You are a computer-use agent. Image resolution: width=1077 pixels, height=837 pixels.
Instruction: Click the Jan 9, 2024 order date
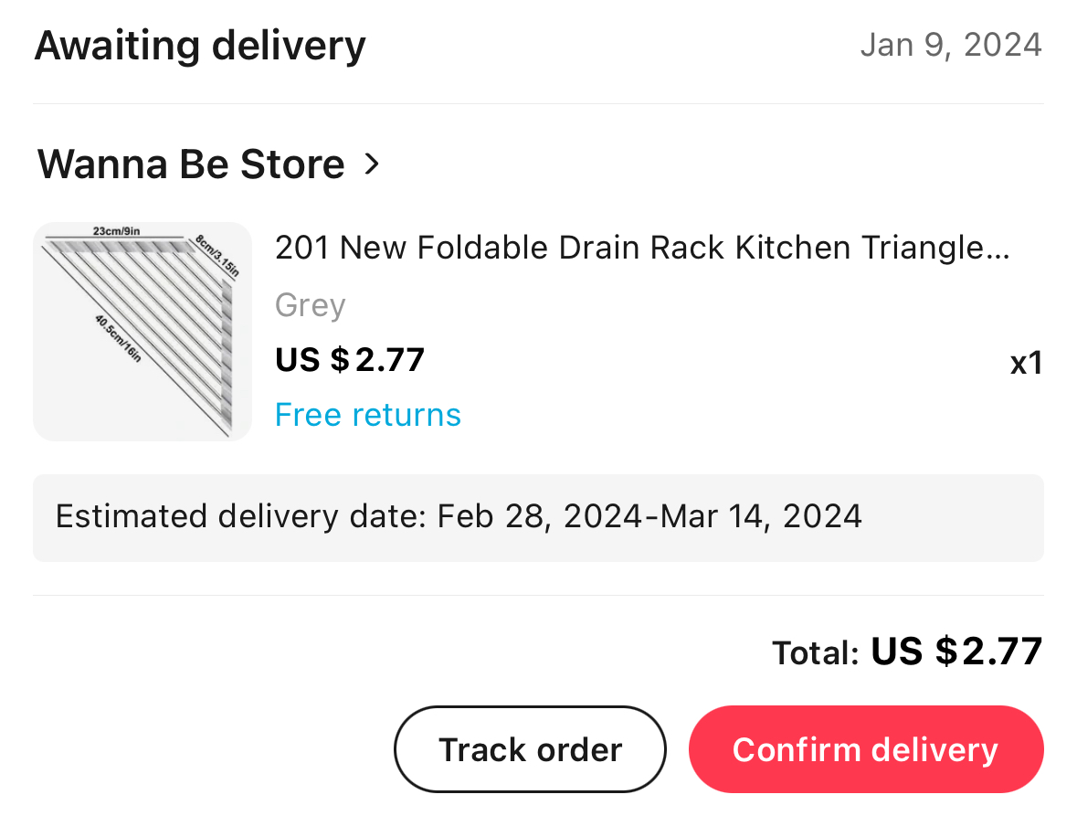(x=951, y=46)
